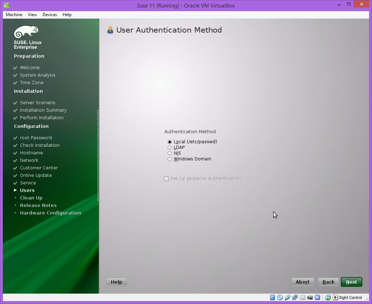Click the Perform Installation step
The height and width of the screenshot is (304, 372).
tap(42, 117)
